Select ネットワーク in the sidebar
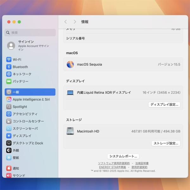Image resolution: width=190 pixels, height=190 pixels. click(x=30, y=74)
